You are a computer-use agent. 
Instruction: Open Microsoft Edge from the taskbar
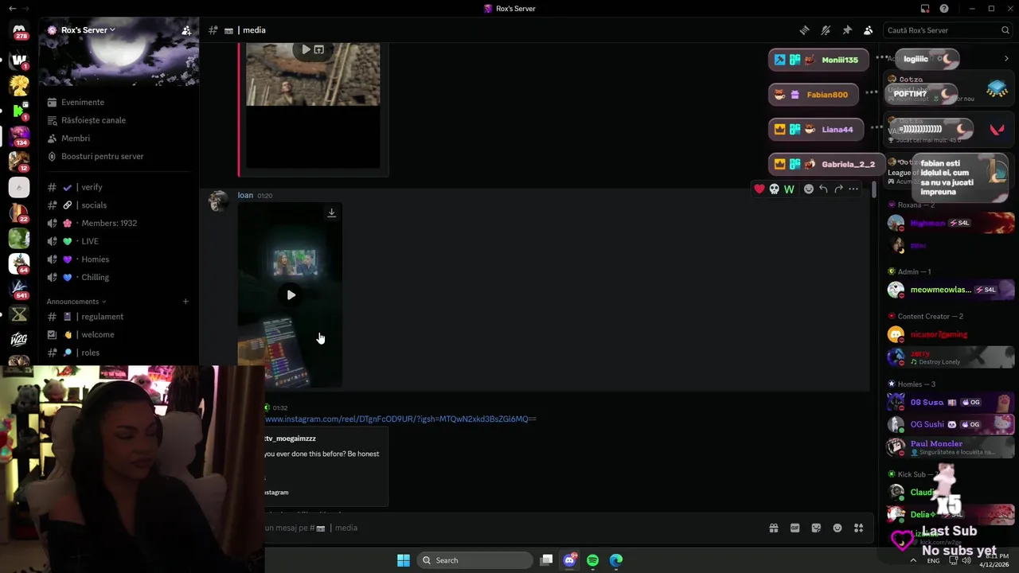point(616,560)
